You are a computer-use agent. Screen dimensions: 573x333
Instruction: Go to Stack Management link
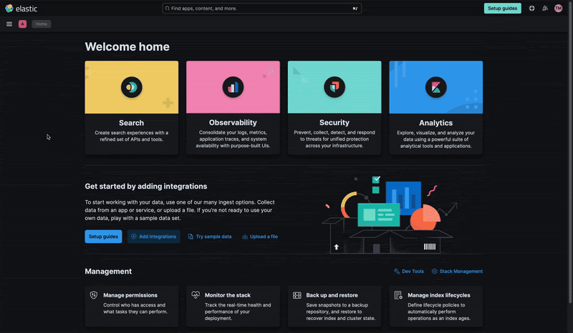[x=457, y=272]
